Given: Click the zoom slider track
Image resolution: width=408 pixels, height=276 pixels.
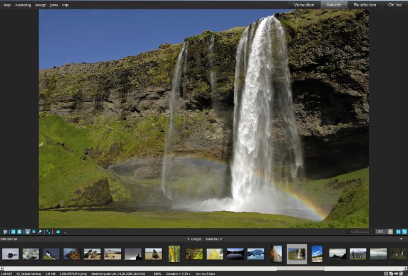Looking at the screenshot, I should pos(360,232).
